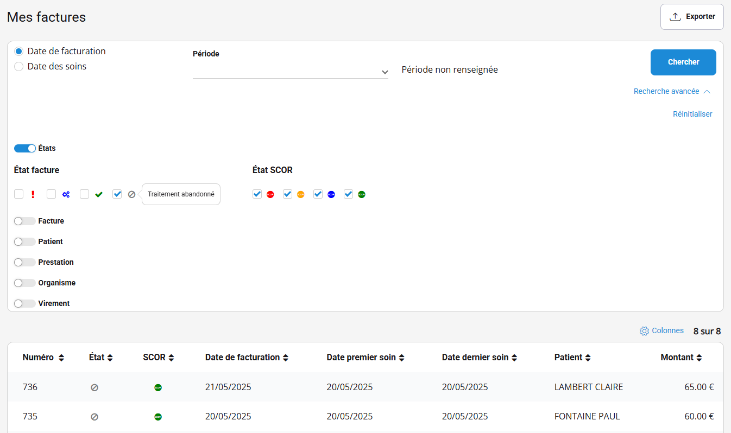The height and width of the screenshot is (433, 731).
Task: Select the Date des soins radio button
Action: click(x=19, y=66)
